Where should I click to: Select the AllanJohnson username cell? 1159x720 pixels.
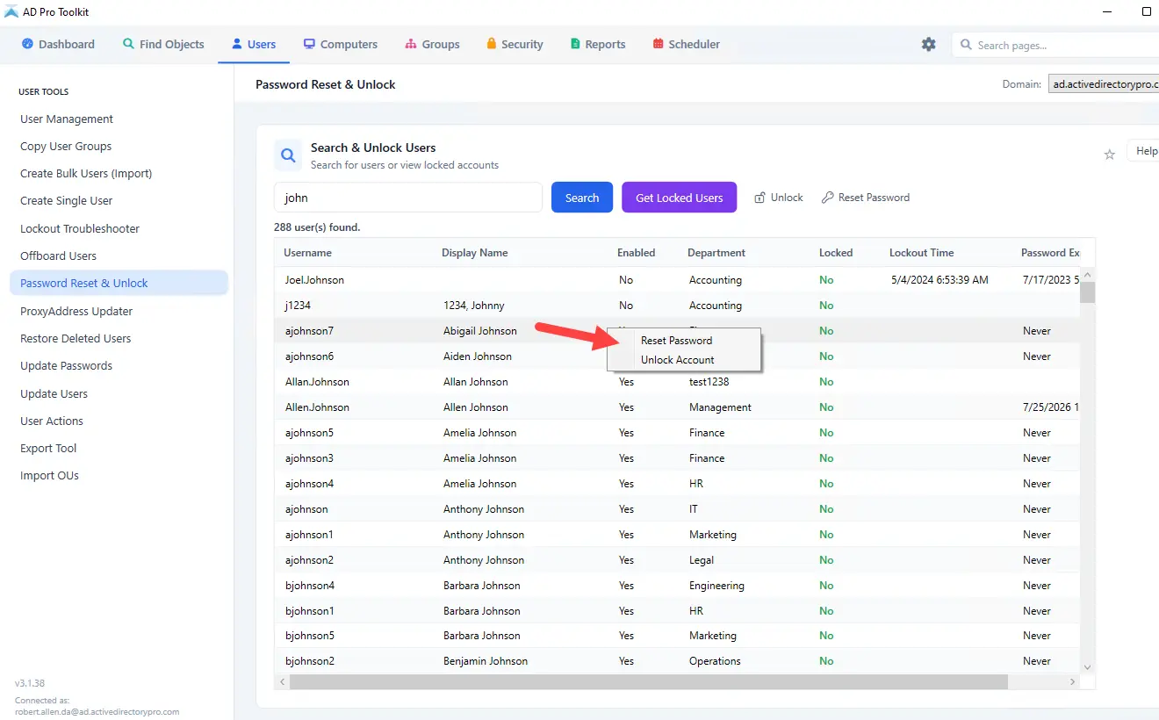pos(317,382)
